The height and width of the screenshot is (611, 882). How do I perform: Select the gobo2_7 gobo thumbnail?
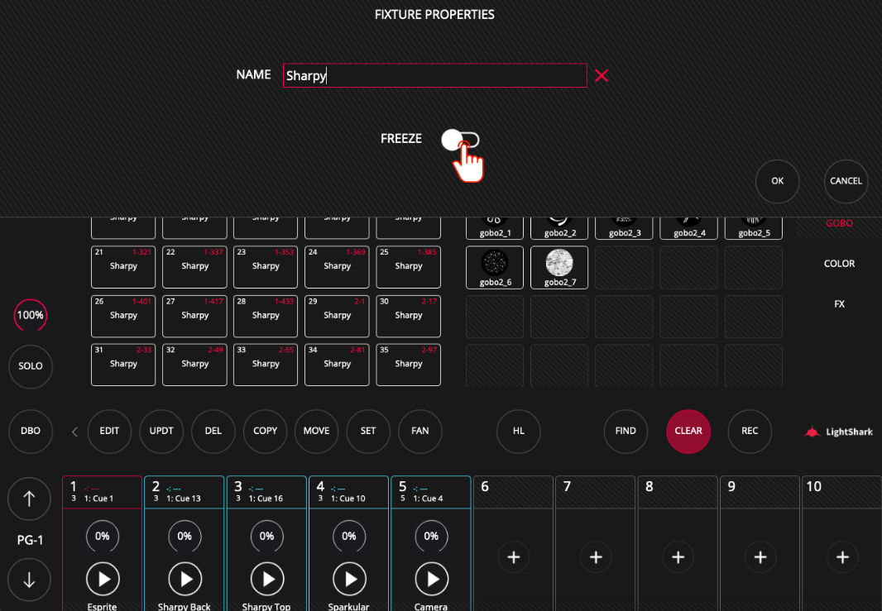(x=559, y=268)
